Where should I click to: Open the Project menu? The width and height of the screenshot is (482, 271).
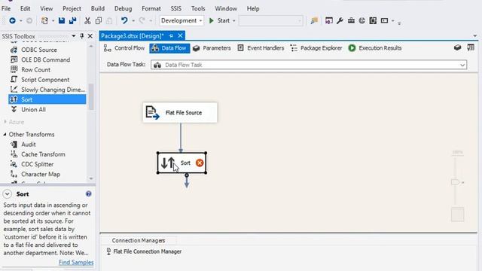(72, 8)
